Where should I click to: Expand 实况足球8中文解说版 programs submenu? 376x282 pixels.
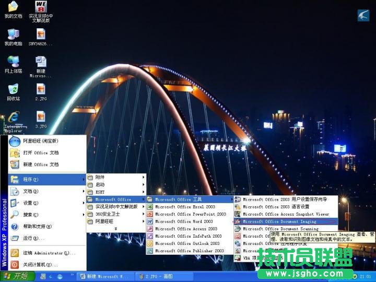[116, 207]
